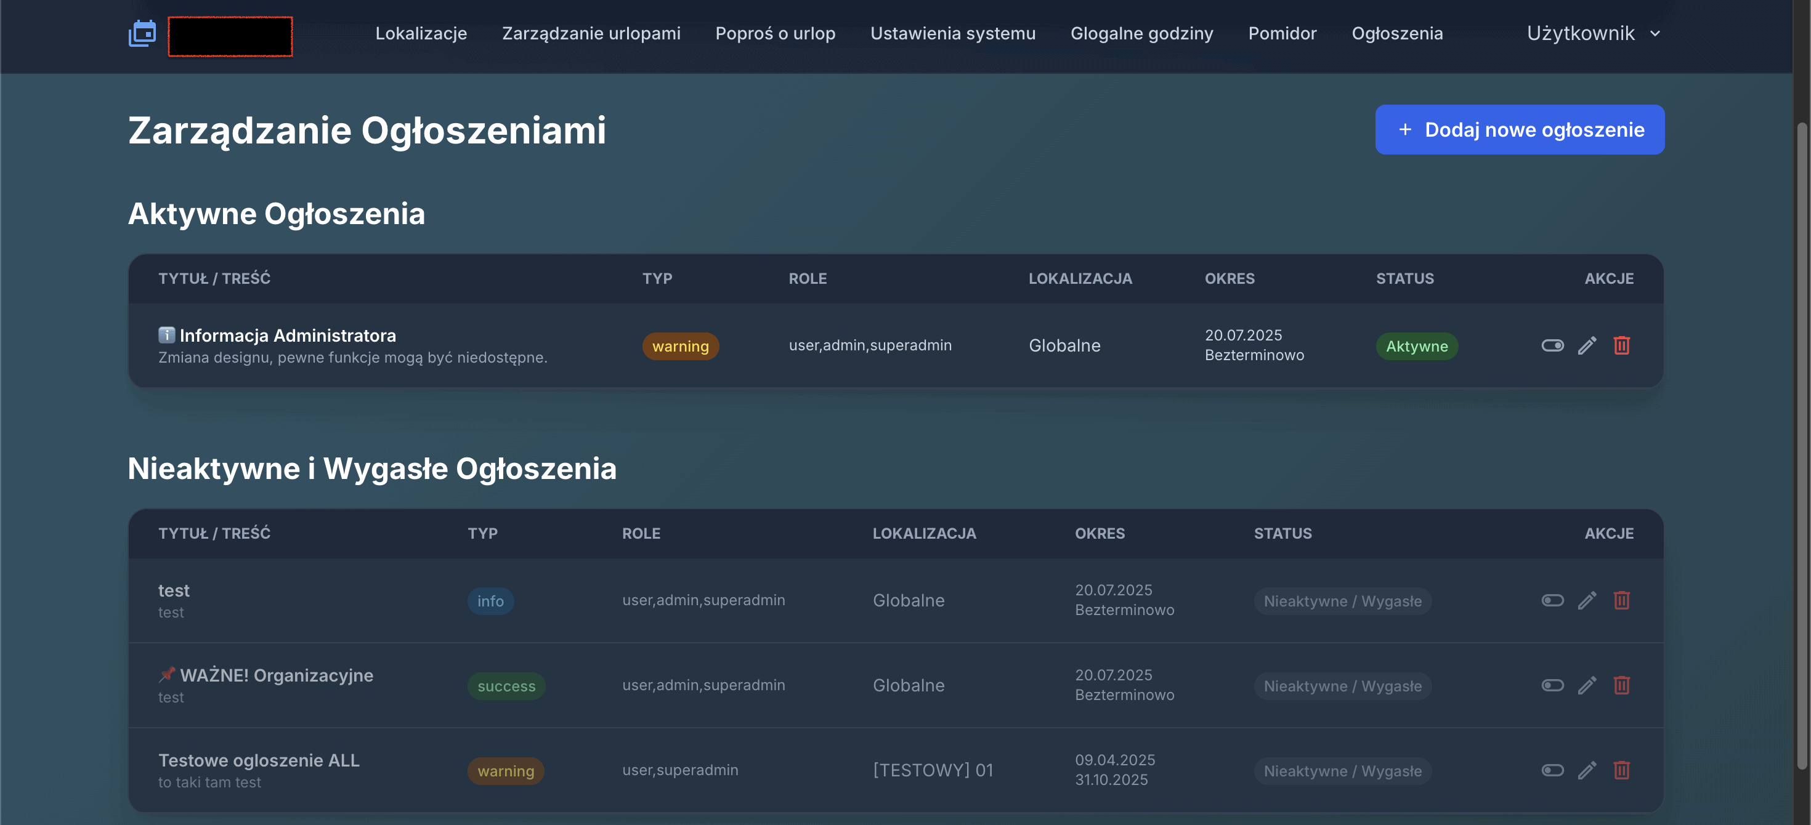The image size is (1811, 825).
Task: Edit the Informacja Administratora announcement
Action: pyautogui.click(x=1587, y=345)
